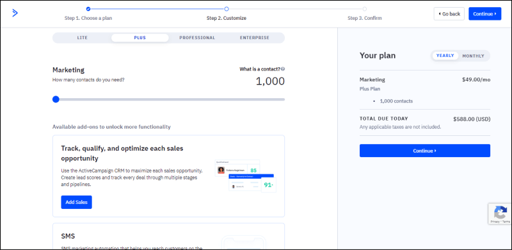
Task: Click the $588.00 (USD) total amount
Action: pos(472,119)
